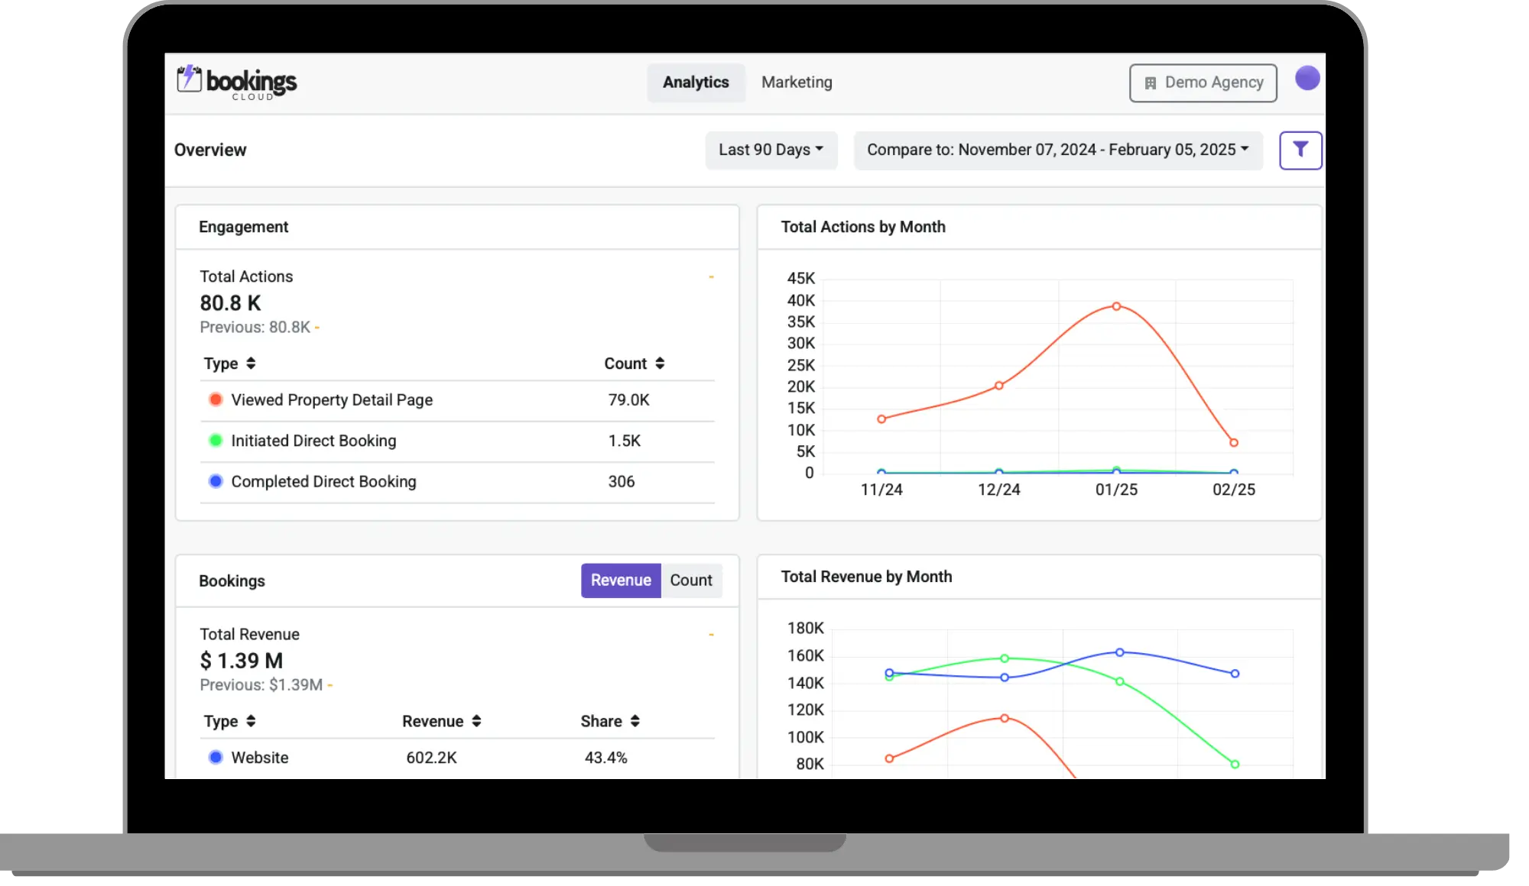Sort Bookings table by Type arrows

coord(251,721)
